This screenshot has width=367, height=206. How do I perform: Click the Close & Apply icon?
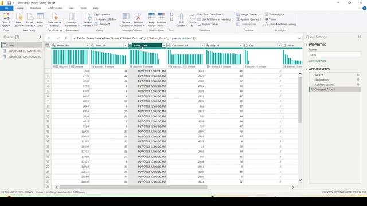click(x=6, y=17)
